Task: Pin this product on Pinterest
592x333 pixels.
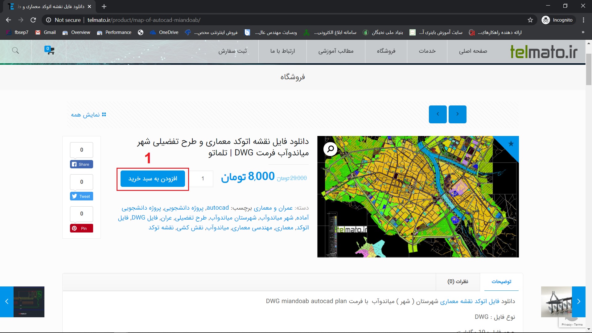Action: (x=81, y=228)
